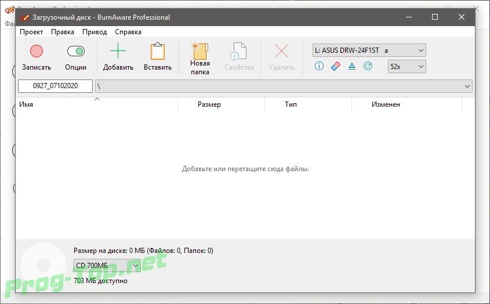Open the CD 700МБ disc size dropdown

coord(107,266)
